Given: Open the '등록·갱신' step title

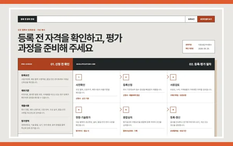Looking at the screenshot, I should pyautogui.click(x=175, y=118).
